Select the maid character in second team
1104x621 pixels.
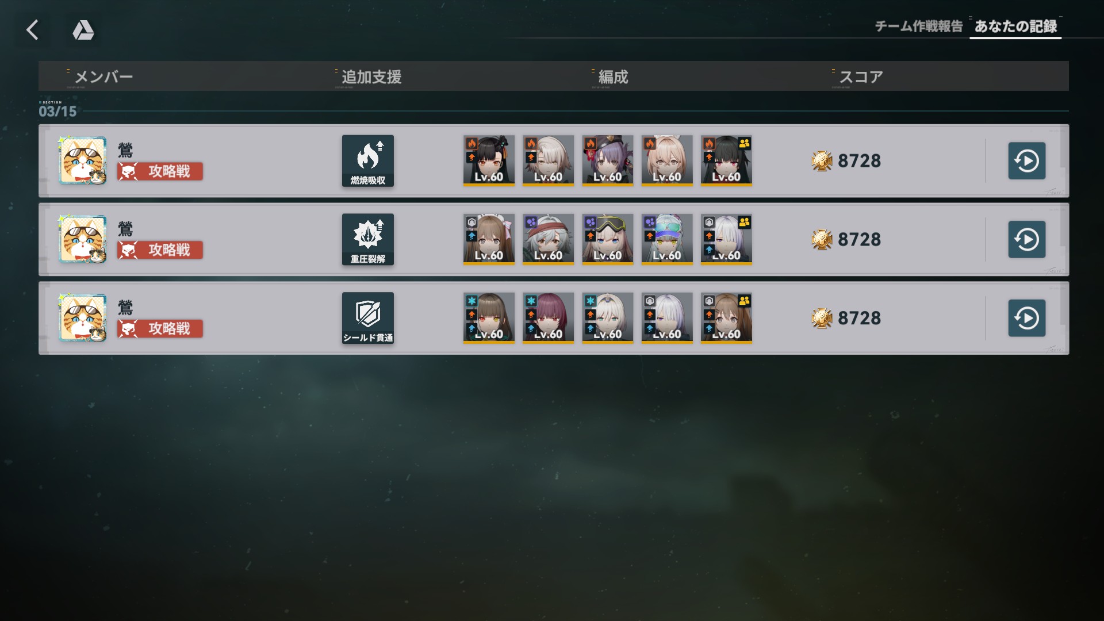point(489,239)
